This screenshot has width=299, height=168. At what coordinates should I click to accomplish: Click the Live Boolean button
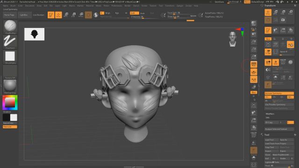coord(39,15)
